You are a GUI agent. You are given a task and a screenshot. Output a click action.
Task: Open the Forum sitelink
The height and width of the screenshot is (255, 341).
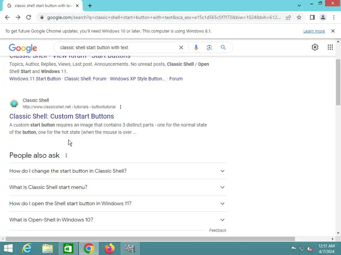[x=176, y=79]
